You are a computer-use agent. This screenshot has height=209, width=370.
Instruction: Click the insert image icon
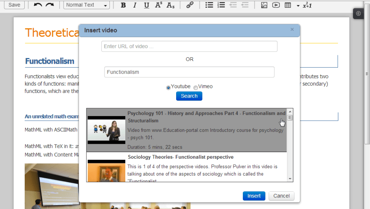tap(264, 5)
